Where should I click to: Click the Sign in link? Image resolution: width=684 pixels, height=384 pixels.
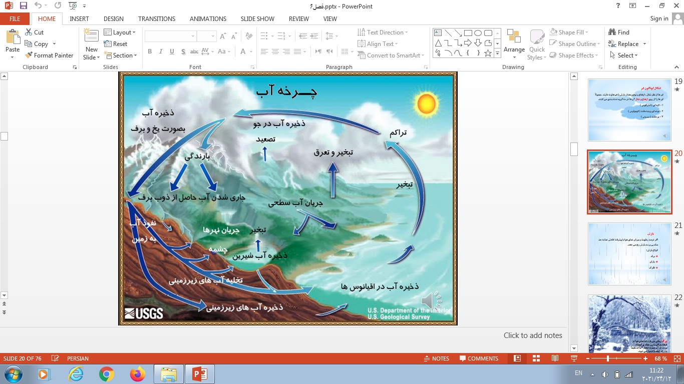coord(659,18)
